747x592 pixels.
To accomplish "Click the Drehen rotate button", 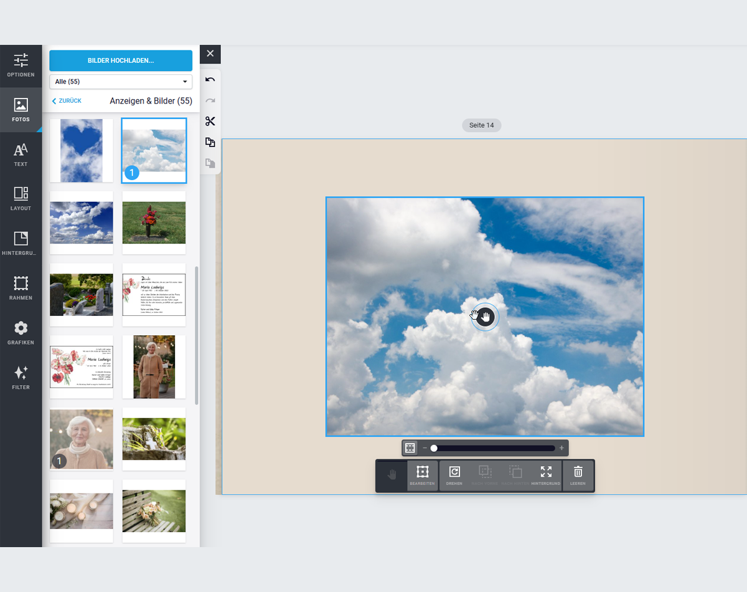I will coord(454,476).
